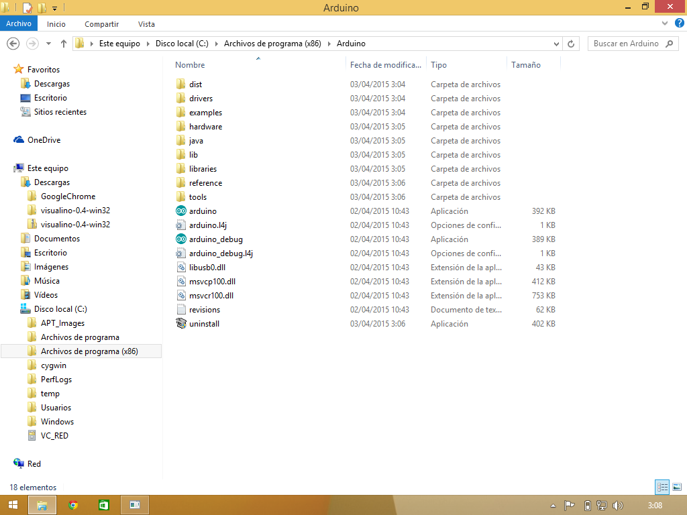The width and height of the screenshot is (687, 515).
Task: Open the Compartir ribbon tab
Action: click(x=102, y=24)
